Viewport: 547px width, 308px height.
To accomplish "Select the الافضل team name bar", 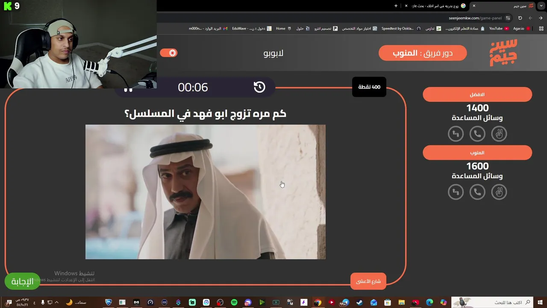I will [477, 95].
